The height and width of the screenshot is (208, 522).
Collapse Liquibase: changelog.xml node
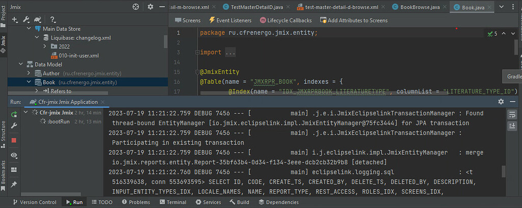tap(37, 38)
